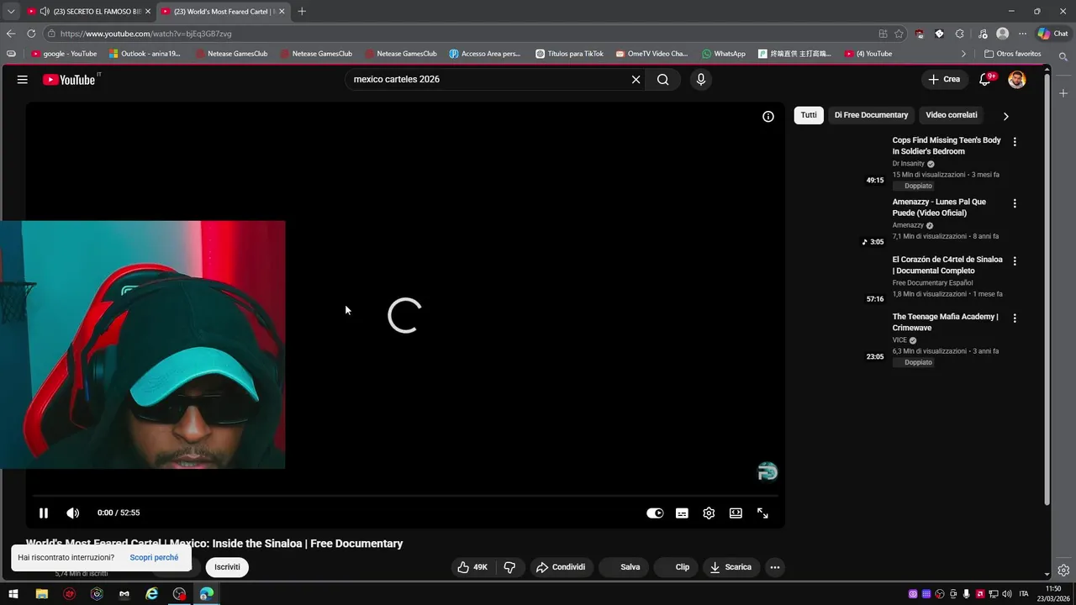This screenshot has width=1076, height=605.
Task: Open options for El Corazón de C4rtel video
Action: [1015, 261]
